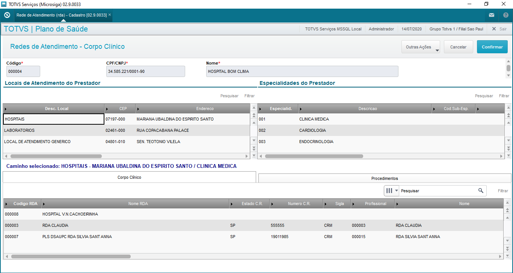Click the TOTVS logo icon in the header

[7, 15]
